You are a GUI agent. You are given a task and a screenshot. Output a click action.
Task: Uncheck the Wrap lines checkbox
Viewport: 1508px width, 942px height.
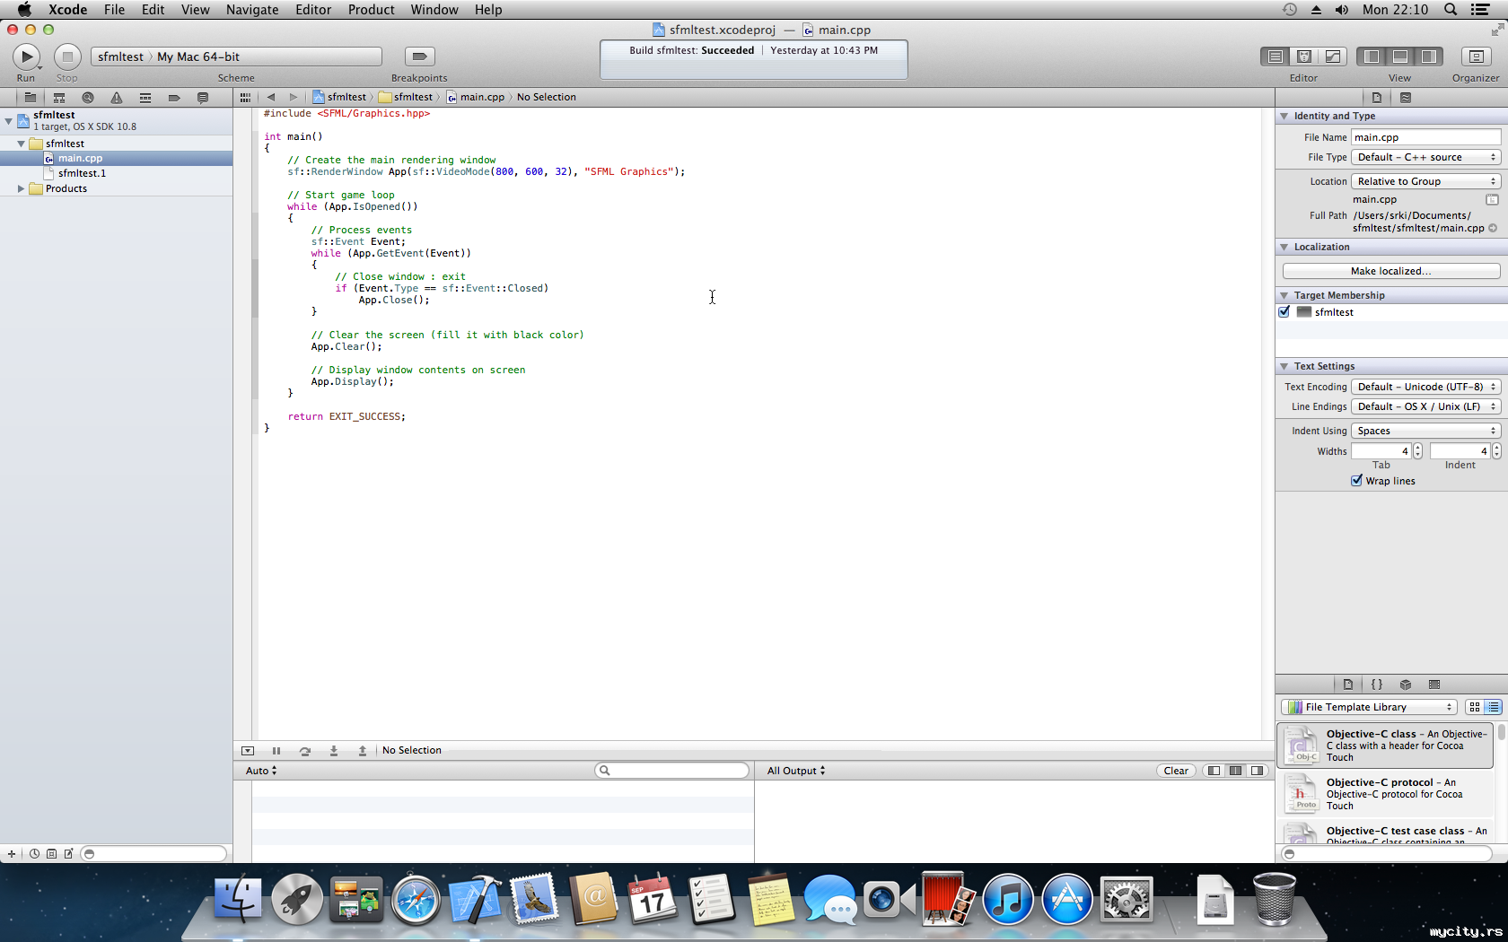coord(1356,481)
